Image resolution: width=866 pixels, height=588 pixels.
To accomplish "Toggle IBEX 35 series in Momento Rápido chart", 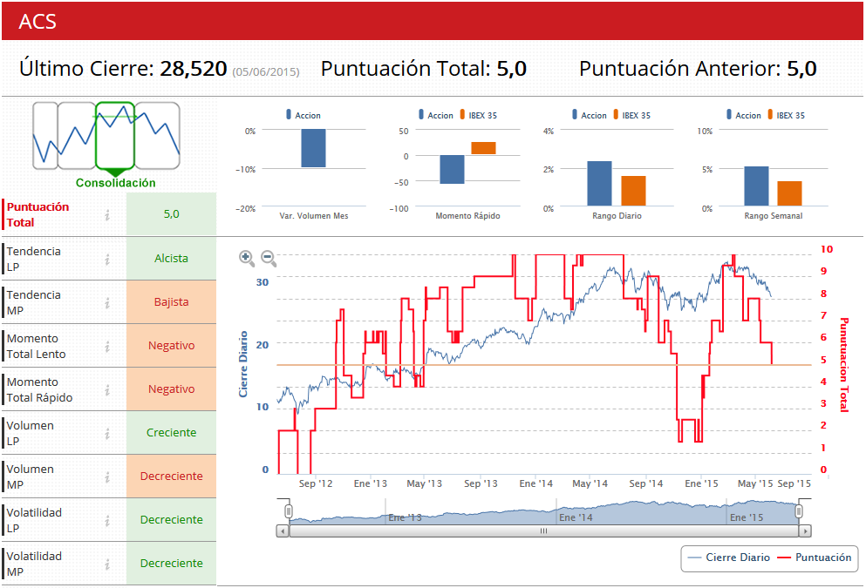I will pyautogui.click(x=478, y=115).
